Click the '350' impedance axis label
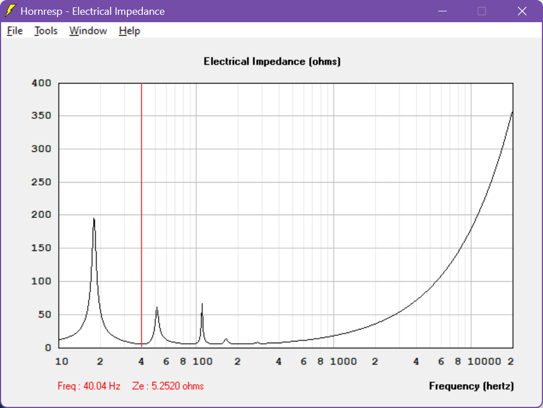This screenshot has height=408, width=543. (41, 116)
